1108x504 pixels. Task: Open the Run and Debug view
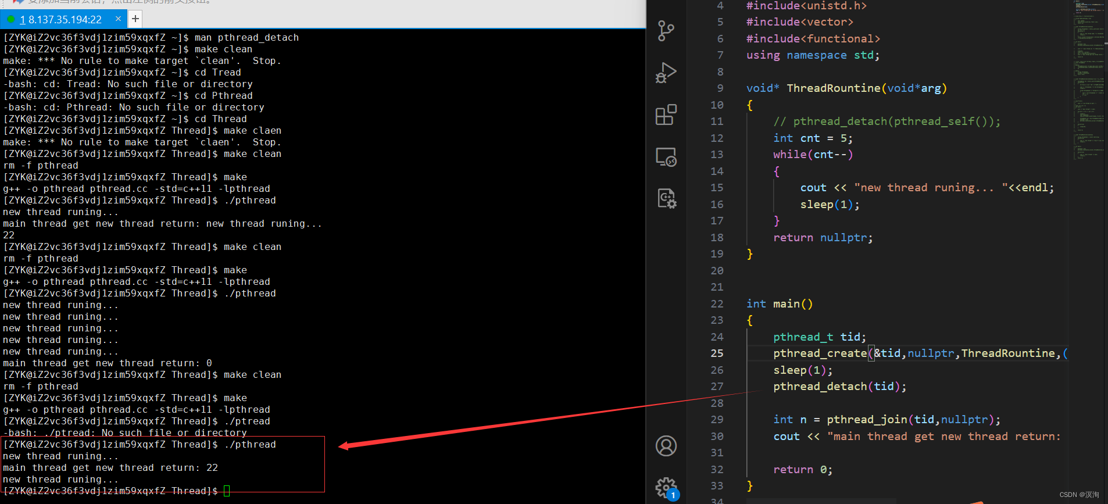(666, 73)
